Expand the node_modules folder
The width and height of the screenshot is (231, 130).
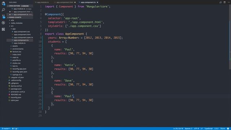coord(17,23)
